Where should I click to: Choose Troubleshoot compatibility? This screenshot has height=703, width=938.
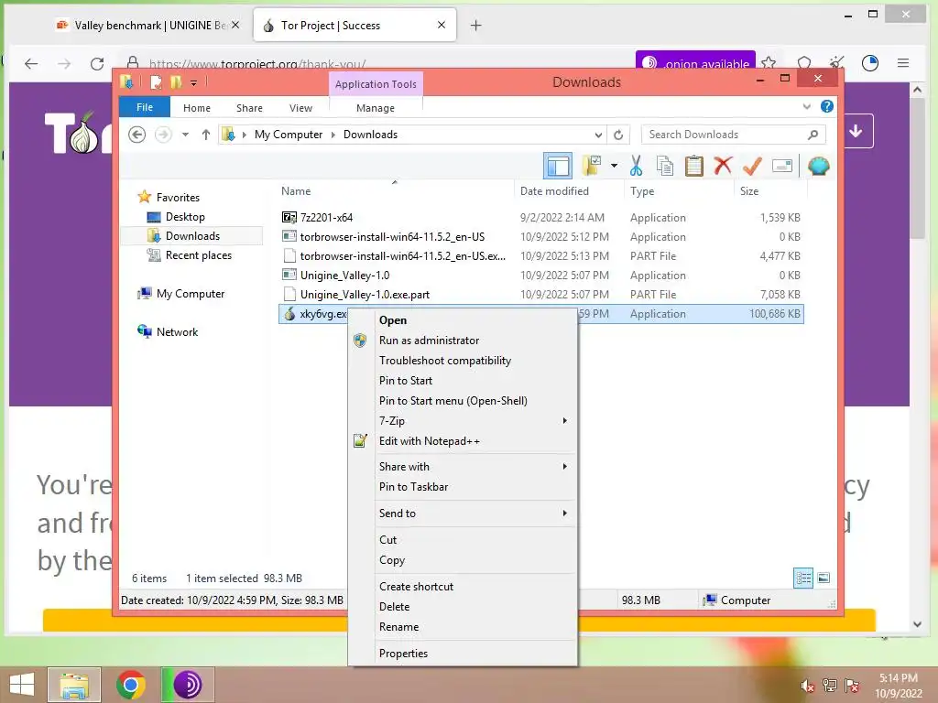445,361
